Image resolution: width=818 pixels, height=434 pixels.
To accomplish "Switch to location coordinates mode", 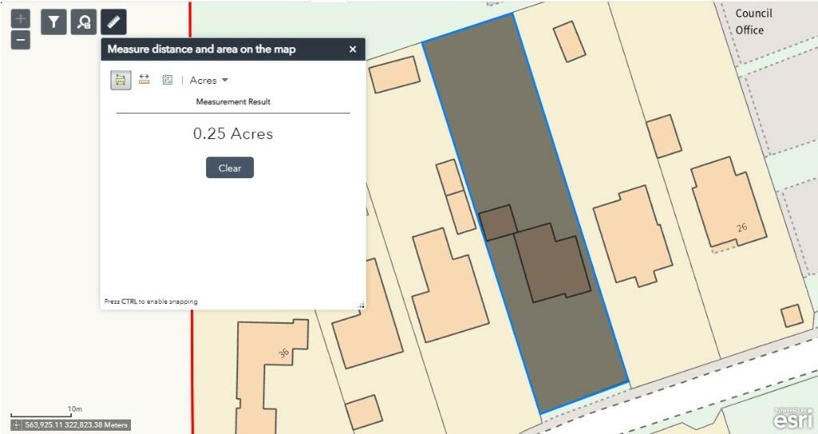I will (167, 79).
